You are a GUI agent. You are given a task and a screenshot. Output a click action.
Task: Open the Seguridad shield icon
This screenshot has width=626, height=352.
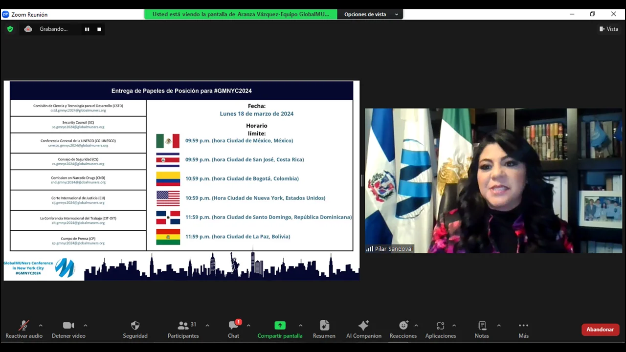(x=135, y=326)
